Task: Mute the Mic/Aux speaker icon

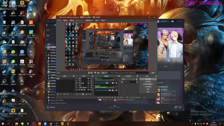Action: point(113,83)
